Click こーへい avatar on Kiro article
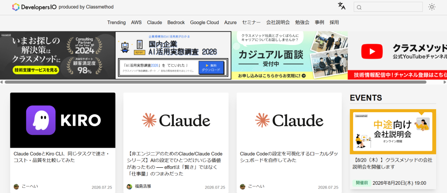This screenshot has width=447, height=193. tap(16, 186)
